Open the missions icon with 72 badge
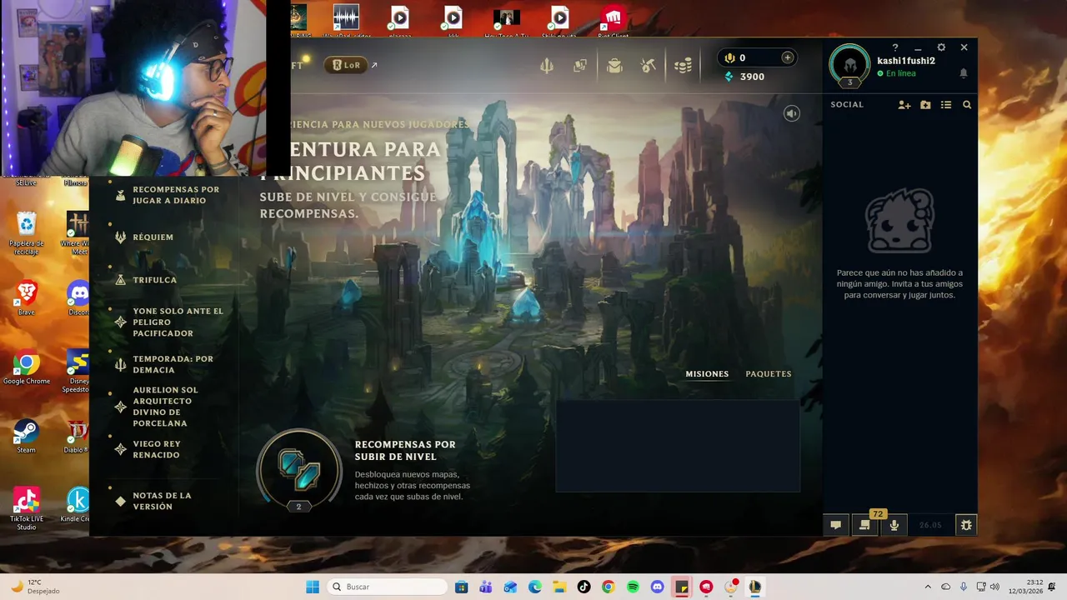The height and width of the screenshot is (600, 1067). tap(864, 525)
